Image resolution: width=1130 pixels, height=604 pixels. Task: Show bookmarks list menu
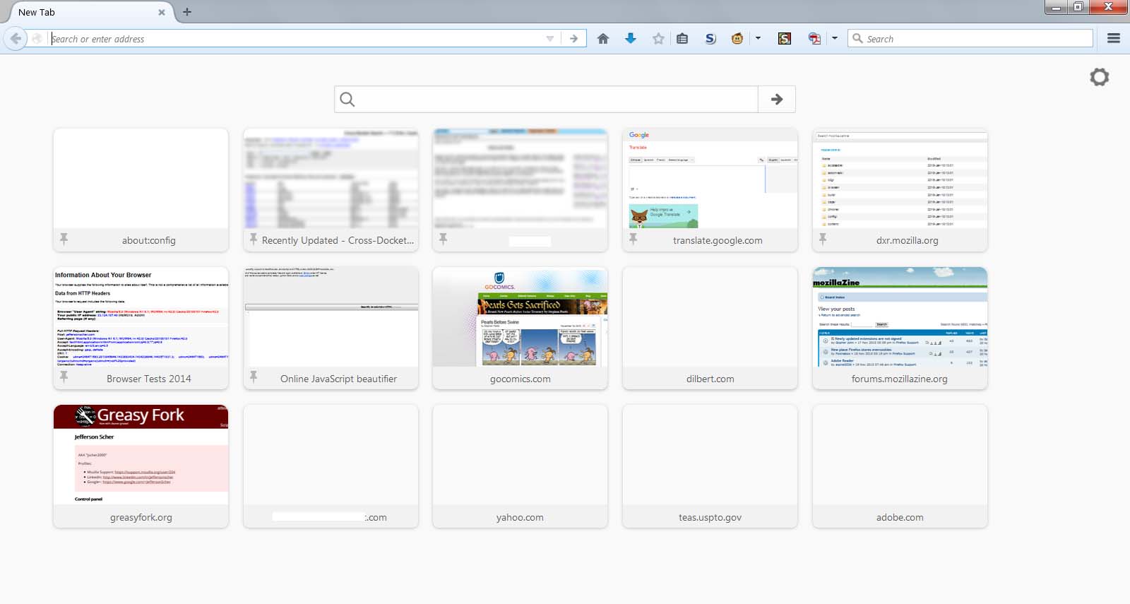682,39
